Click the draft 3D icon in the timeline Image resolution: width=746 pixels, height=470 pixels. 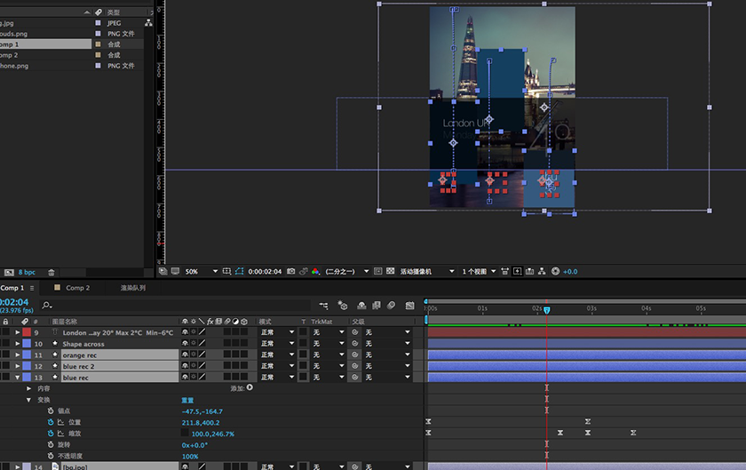(x=343, y=306)
